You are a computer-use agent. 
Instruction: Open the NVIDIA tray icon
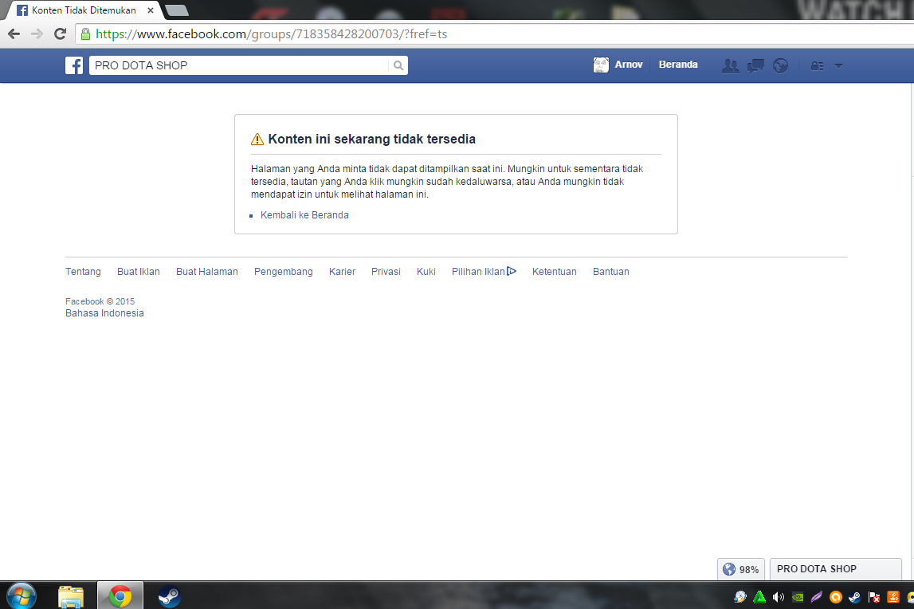(x=798, y=597)
